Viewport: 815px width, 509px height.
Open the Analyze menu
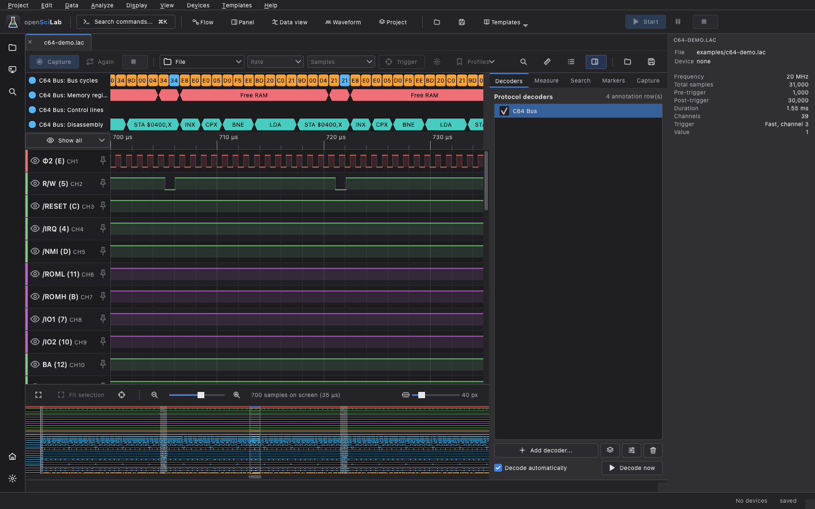pyautogui.click(x=102, y=5)
